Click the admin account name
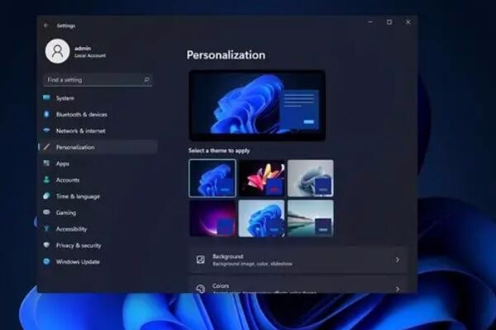 click(x=83, y=49)
